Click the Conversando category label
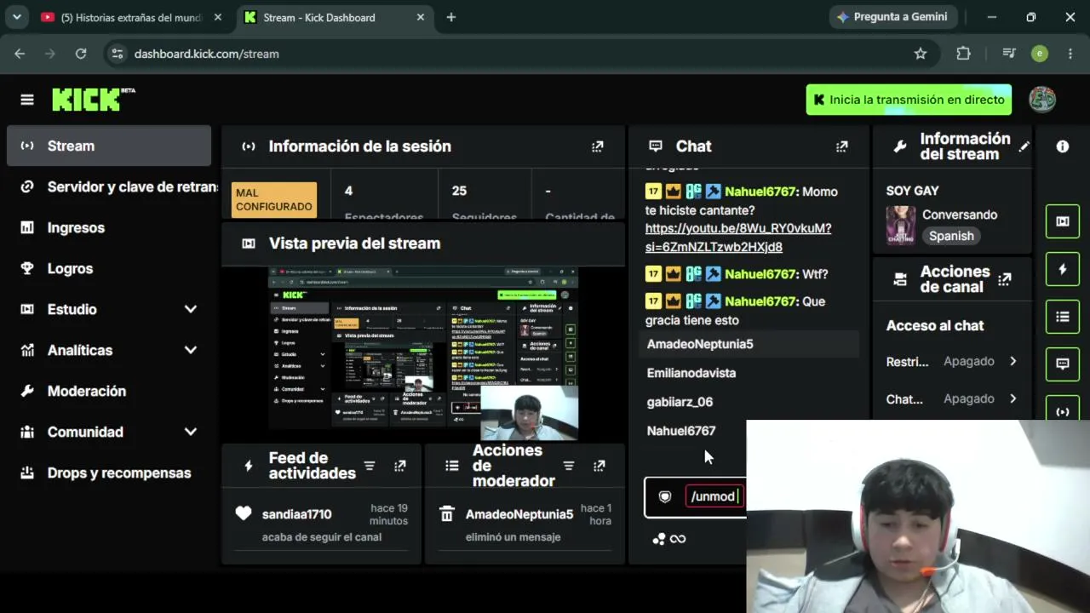Viewport: 1090px width, 613px height. coord(960,215)
